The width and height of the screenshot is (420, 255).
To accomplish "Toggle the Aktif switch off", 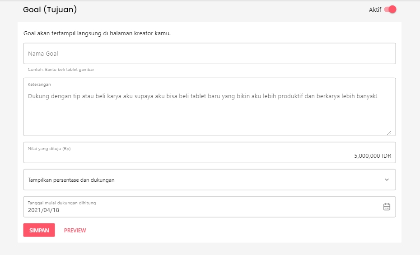I will pyautogui.click(x=390, y=9).
